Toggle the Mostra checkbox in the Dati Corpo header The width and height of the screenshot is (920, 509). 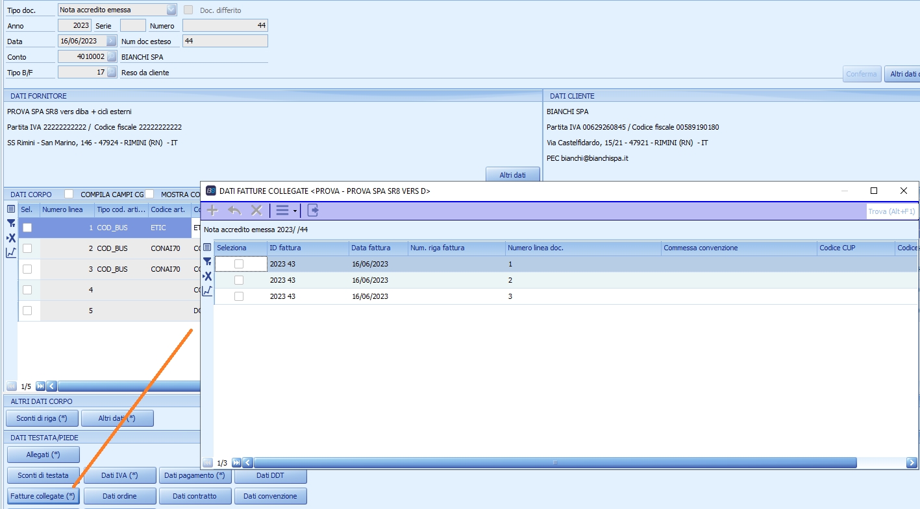pos(149,194)
